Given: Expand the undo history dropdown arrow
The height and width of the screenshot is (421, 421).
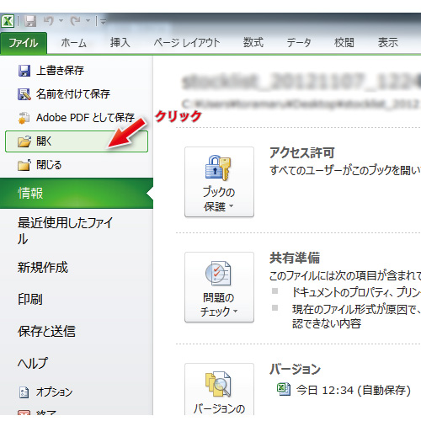Looking at the screenshot, I should (61, 20).
